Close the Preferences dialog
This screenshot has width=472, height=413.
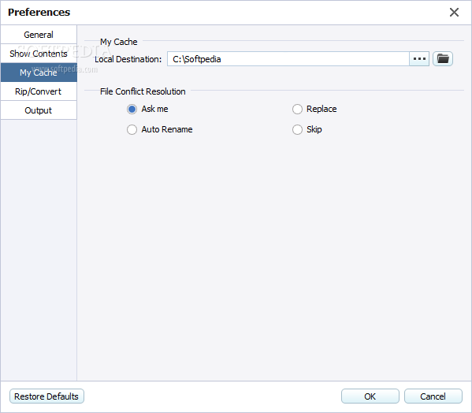click(x=454, y=13)
